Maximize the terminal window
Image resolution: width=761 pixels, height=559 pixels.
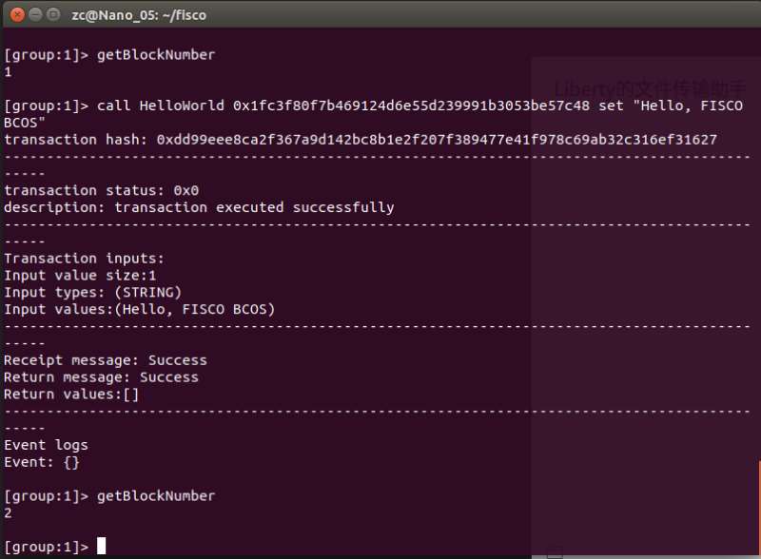coord(53,15)
